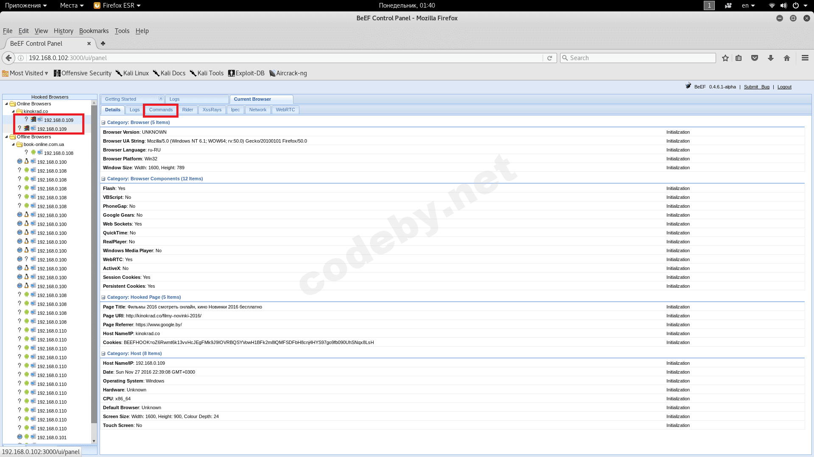The image size is (814, 457).
Task: Click the Logout button
Action: click(784, 86)
